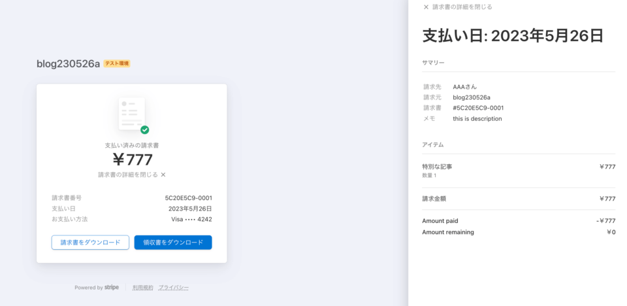This screenshot has width=627, height=306.
Task: Click the 請求書の詳細を閉じる text atop the right panel
Action: 462,7
